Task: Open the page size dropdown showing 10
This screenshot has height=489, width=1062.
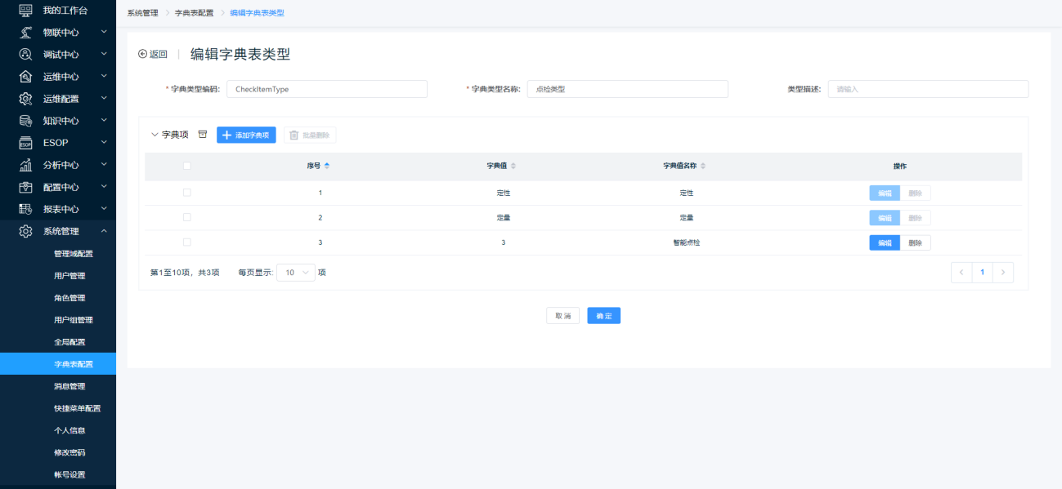Action: coord(295,273)
